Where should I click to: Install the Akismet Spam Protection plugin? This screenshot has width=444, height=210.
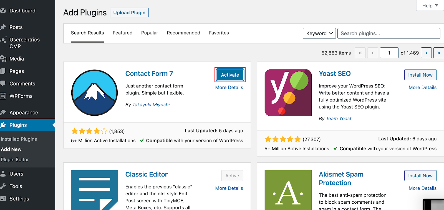tap(420, 175)
